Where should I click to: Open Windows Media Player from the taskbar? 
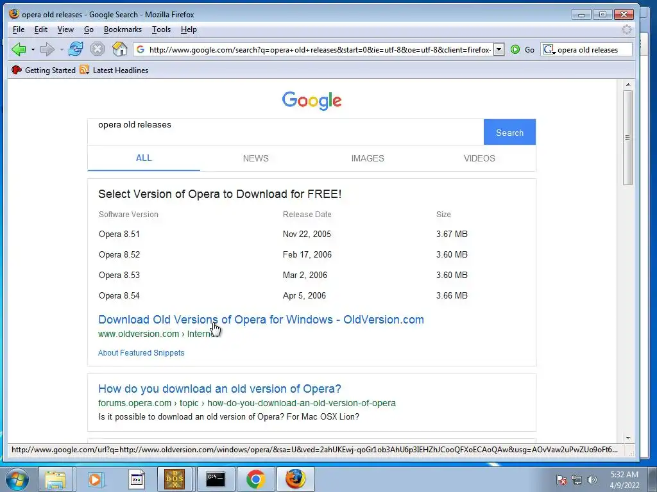[96, 479]
